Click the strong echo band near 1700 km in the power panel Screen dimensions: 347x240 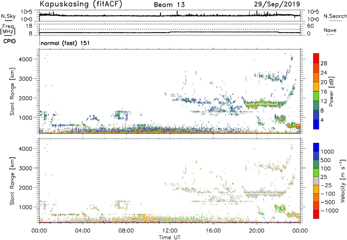pos(265,104)
